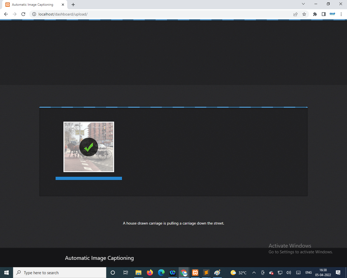This screenshot has width=347, height=278.
Task: Open the browser extensions puzzle icon
Action: coord(315,14)
